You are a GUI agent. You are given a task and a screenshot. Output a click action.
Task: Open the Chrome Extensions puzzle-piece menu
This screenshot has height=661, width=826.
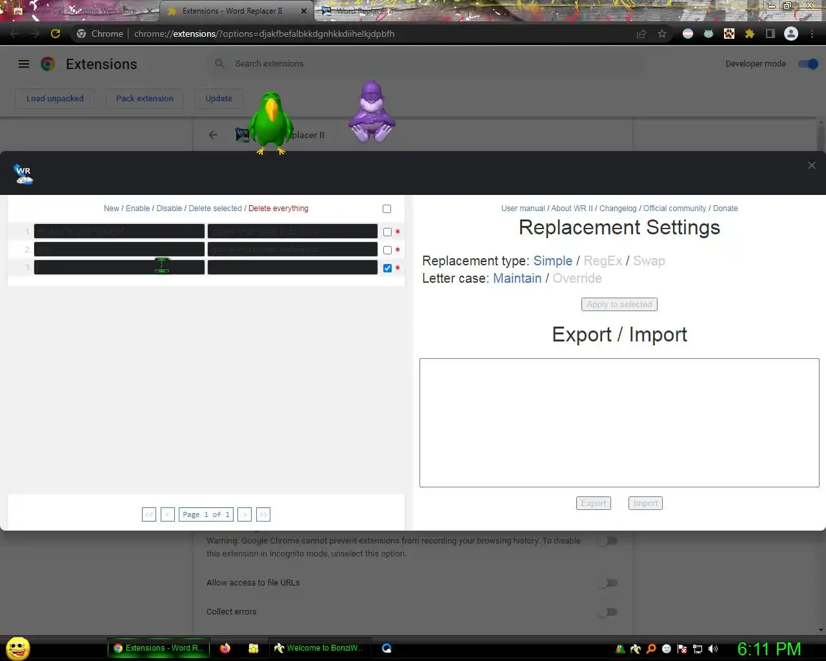[749, 34]
